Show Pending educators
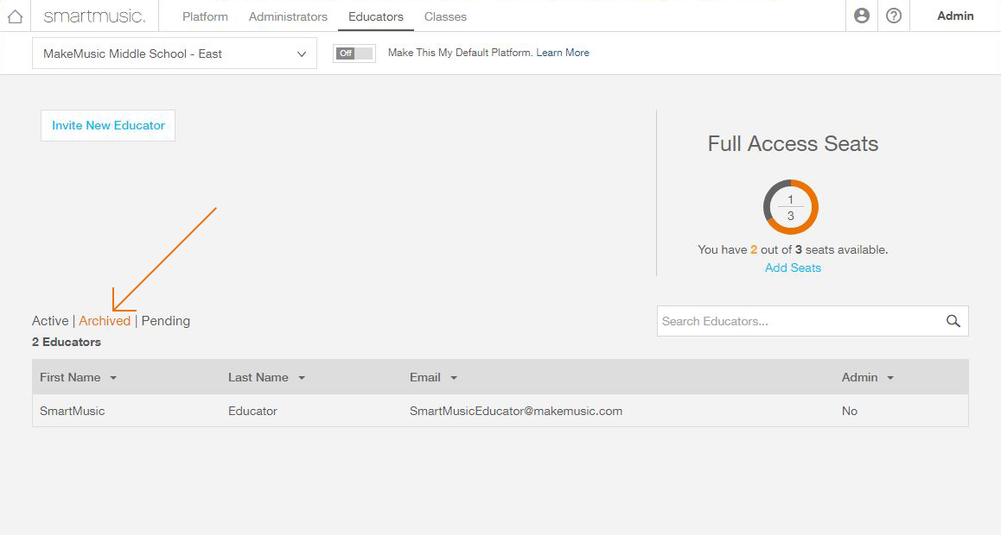Screen dimensions: 1001x535 point(166,321)
